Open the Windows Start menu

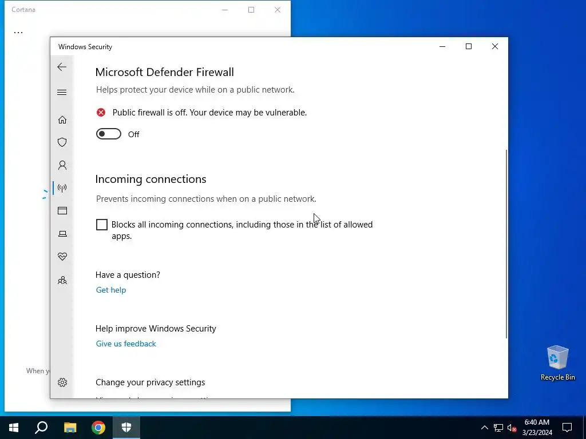point(14,428)
